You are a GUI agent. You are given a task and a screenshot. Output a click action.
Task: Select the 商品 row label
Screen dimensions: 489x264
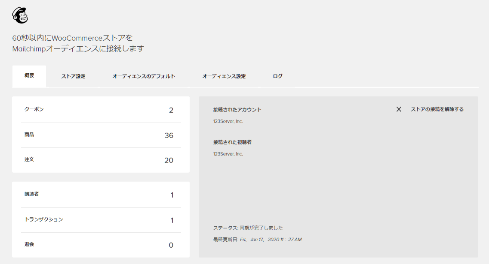(x=29, y=135)
